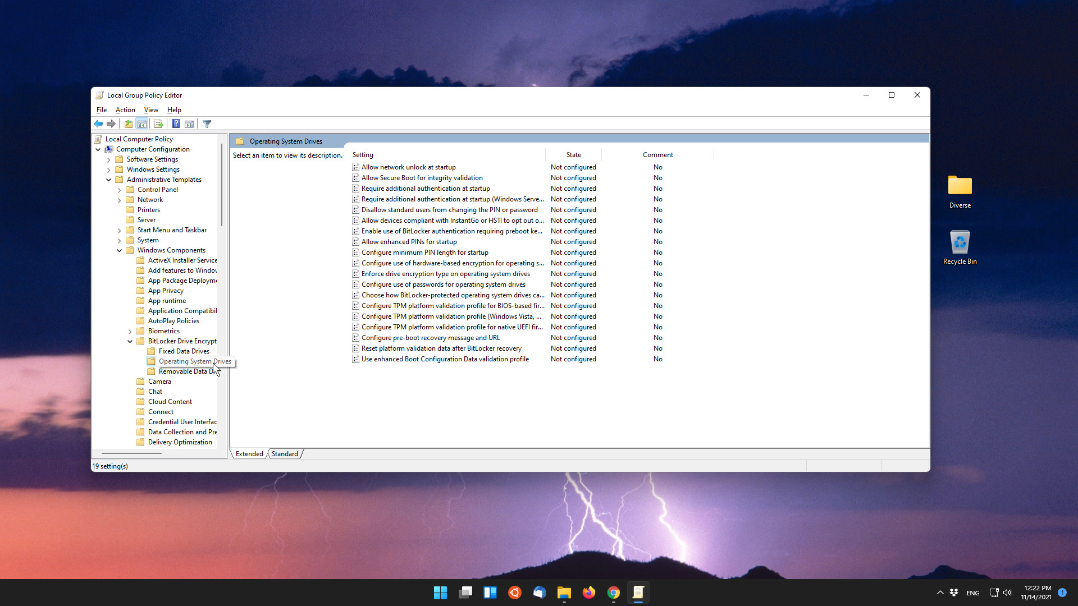Open the View menu

point(151,110)
